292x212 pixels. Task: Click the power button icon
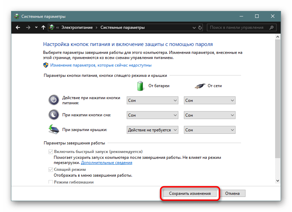[x=53, y=100]
